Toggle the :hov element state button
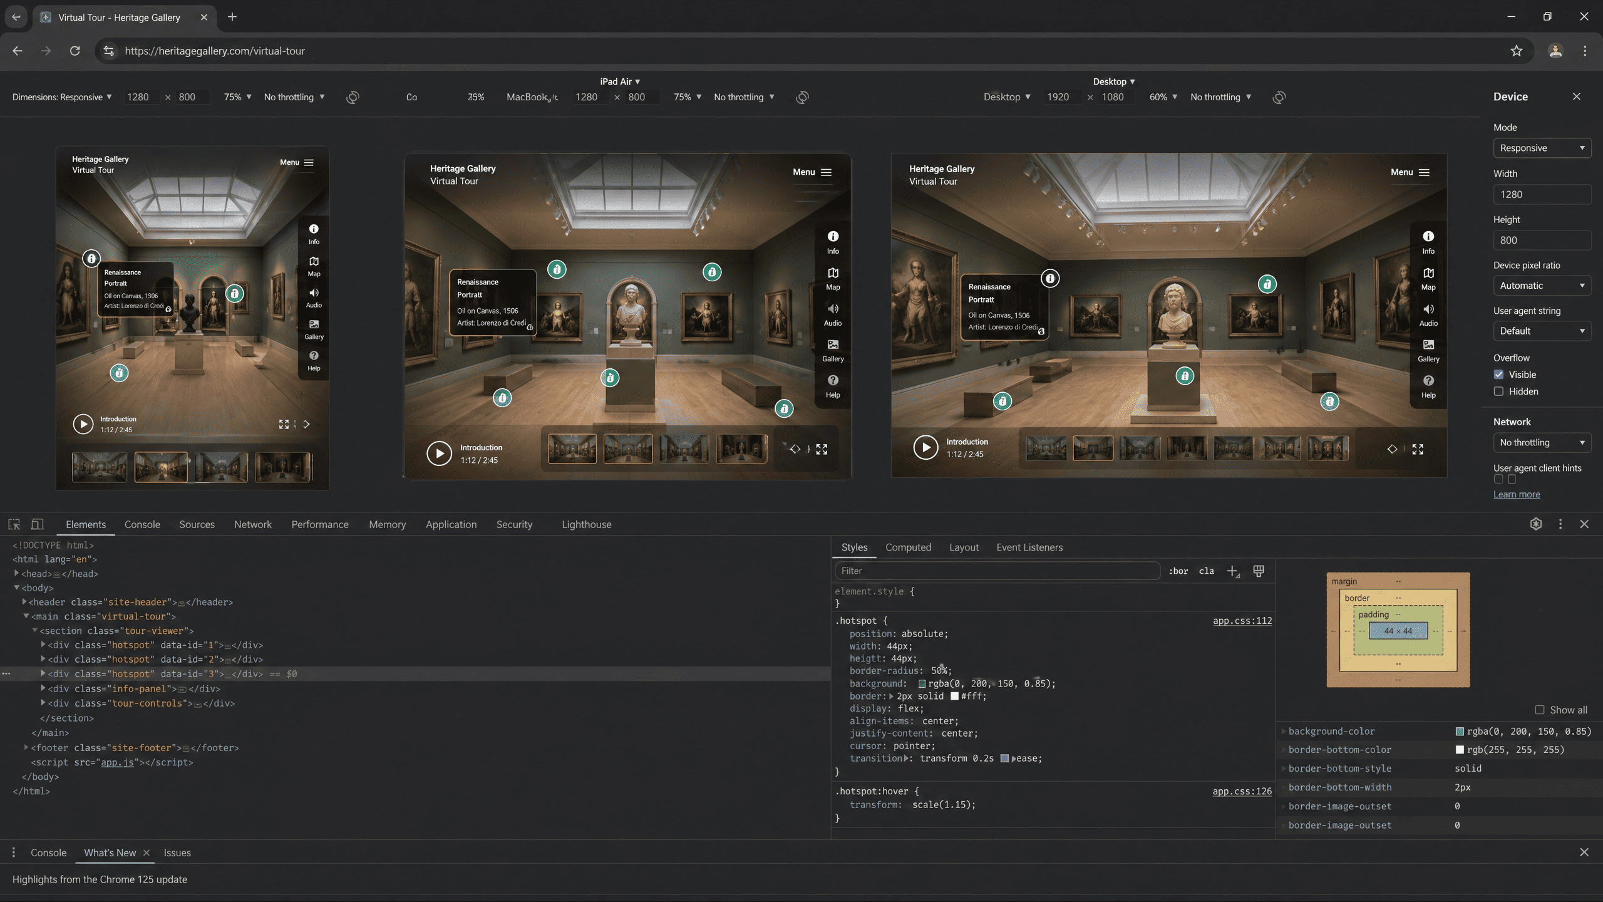 1178,571
